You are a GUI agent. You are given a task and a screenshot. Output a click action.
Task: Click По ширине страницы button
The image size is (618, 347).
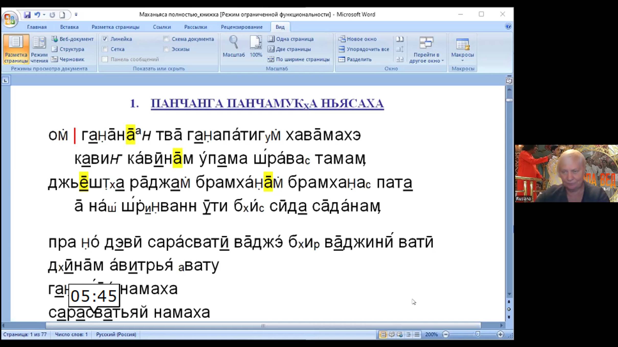coord(299,59)
